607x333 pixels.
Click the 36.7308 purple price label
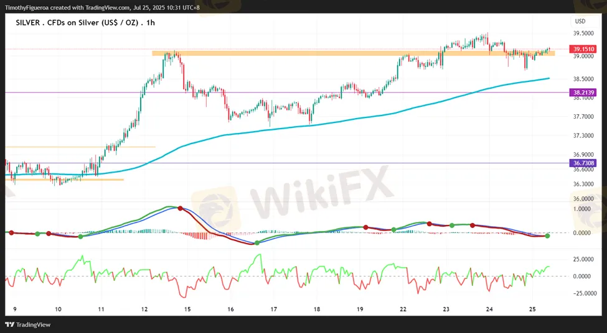583,163
